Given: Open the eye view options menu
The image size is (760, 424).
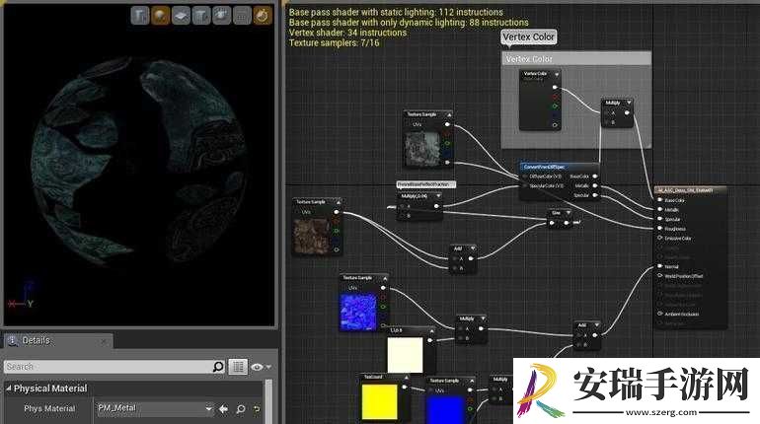Looking at the screenshot, I should [x=261, y=368].
